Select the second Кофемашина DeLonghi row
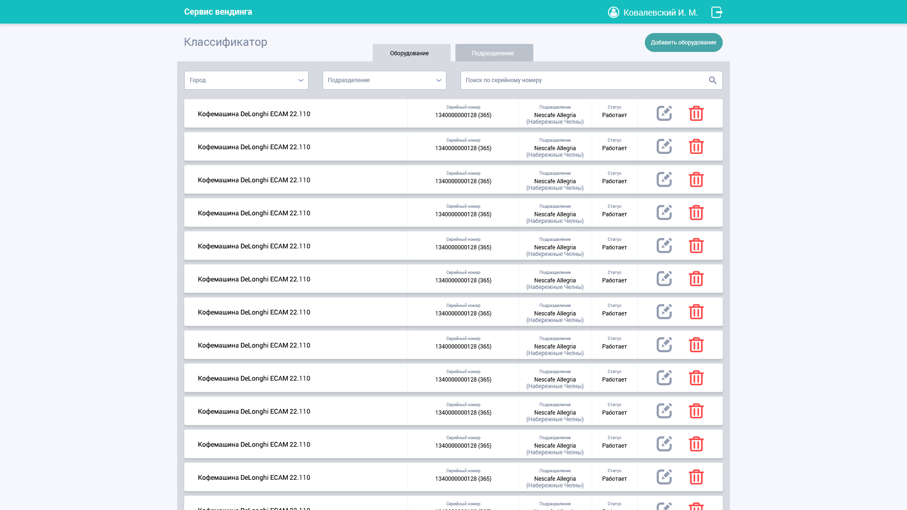 point(254,147)
